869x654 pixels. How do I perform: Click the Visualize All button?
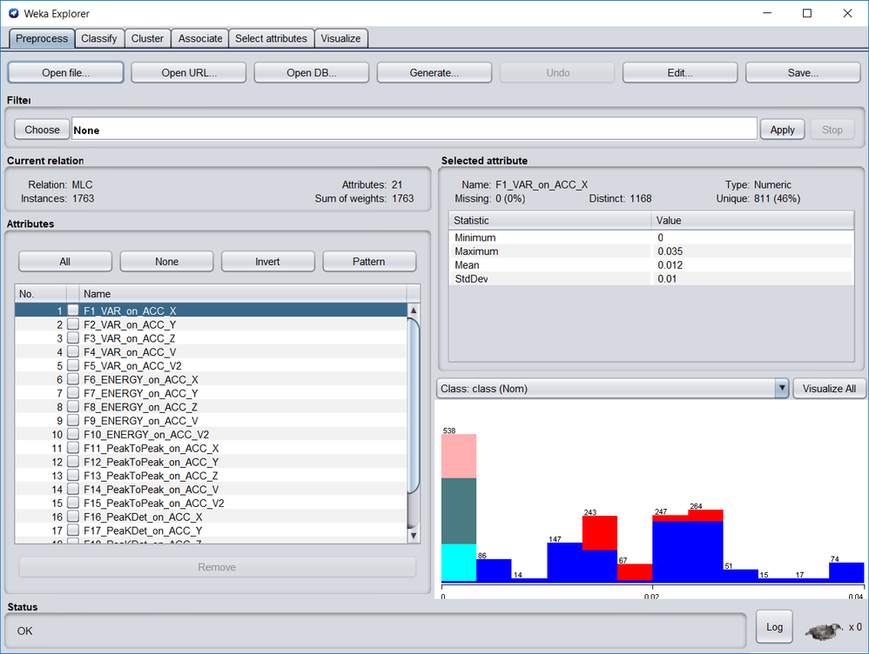pos(829,389)
